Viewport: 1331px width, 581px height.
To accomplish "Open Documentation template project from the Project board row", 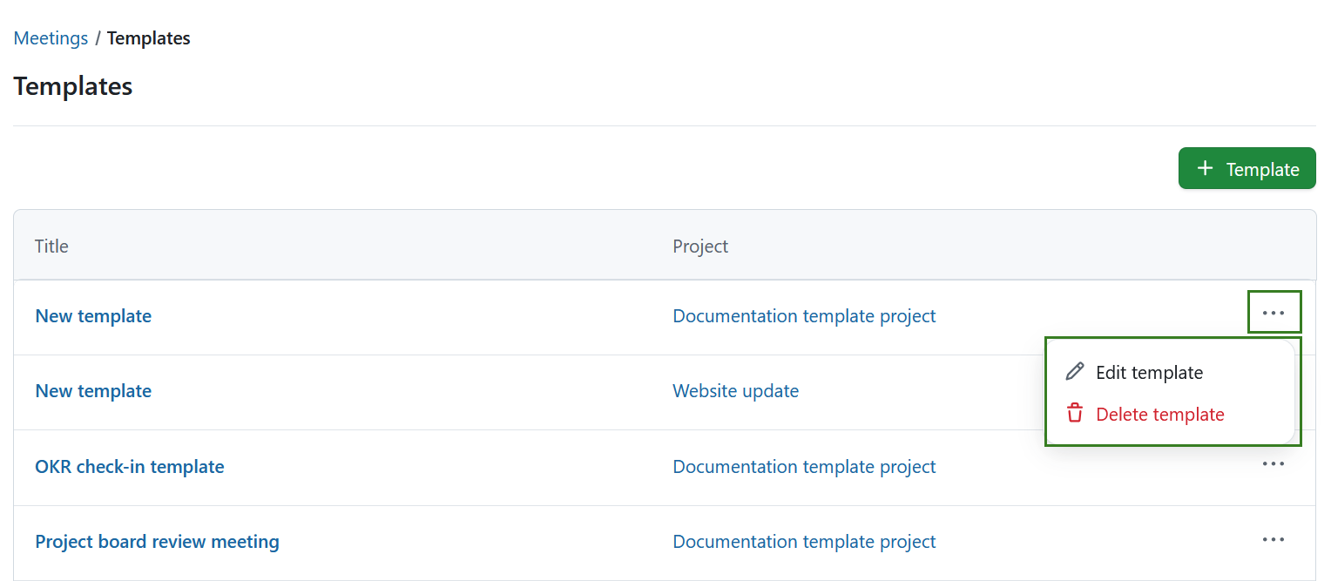I will pos(803,541).
